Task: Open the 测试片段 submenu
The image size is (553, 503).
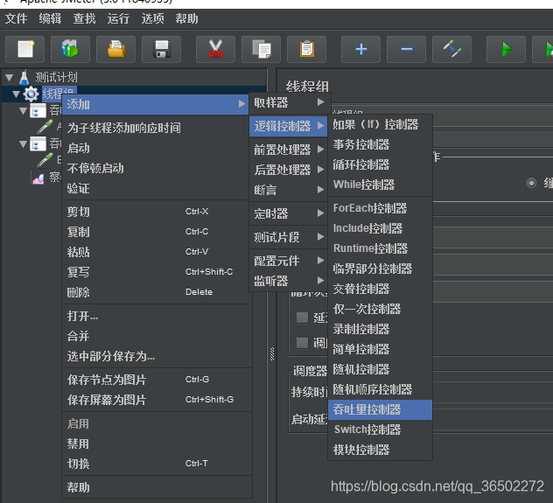Action: [x=289, y=237]
